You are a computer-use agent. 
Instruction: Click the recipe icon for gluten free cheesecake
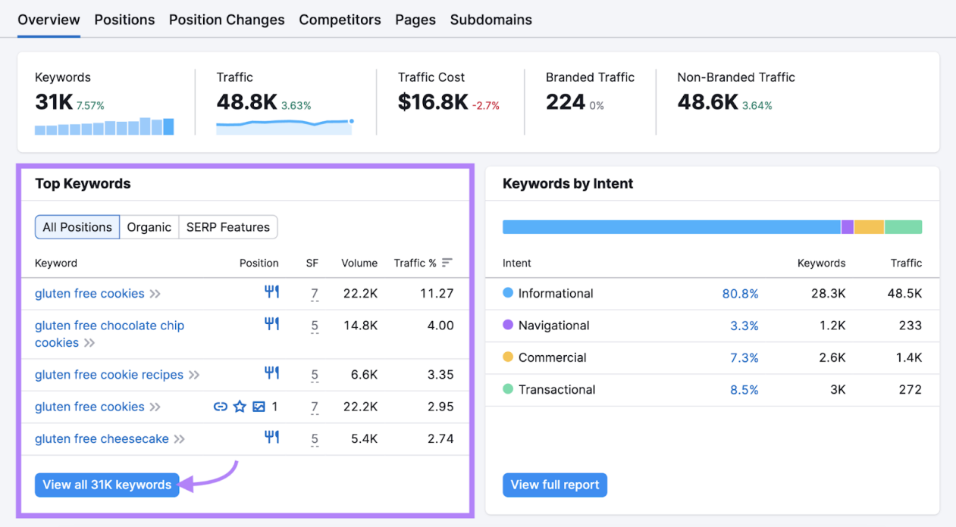(271, 437)
